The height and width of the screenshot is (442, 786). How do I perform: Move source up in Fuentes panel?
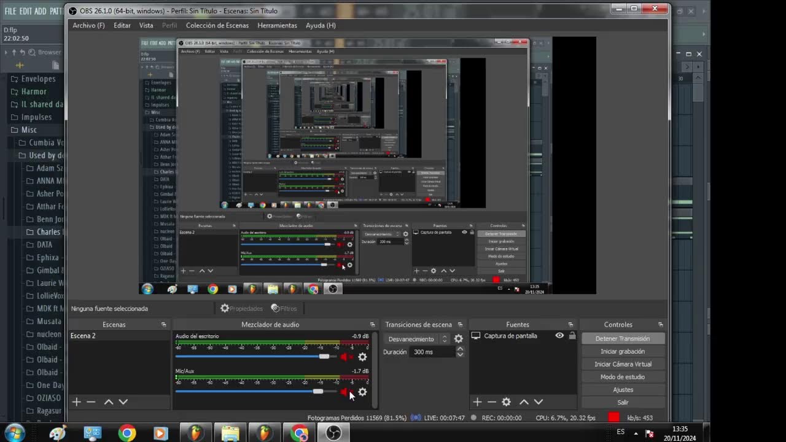(524, 402)
